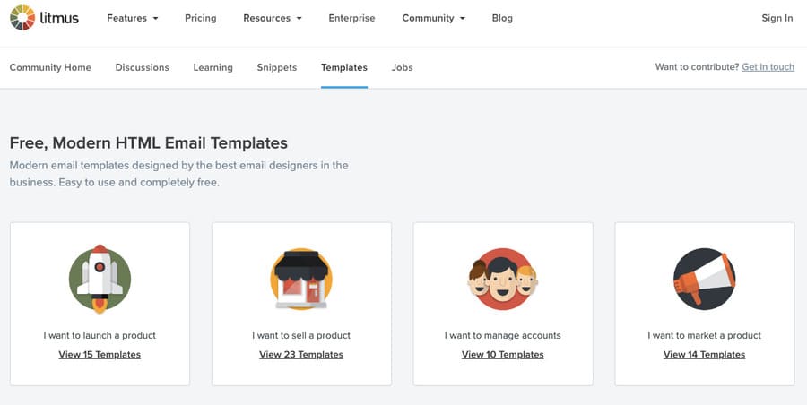Click the Get in touch link
Viewport: 807px width, 405px height.
click(x=768, y=67)
